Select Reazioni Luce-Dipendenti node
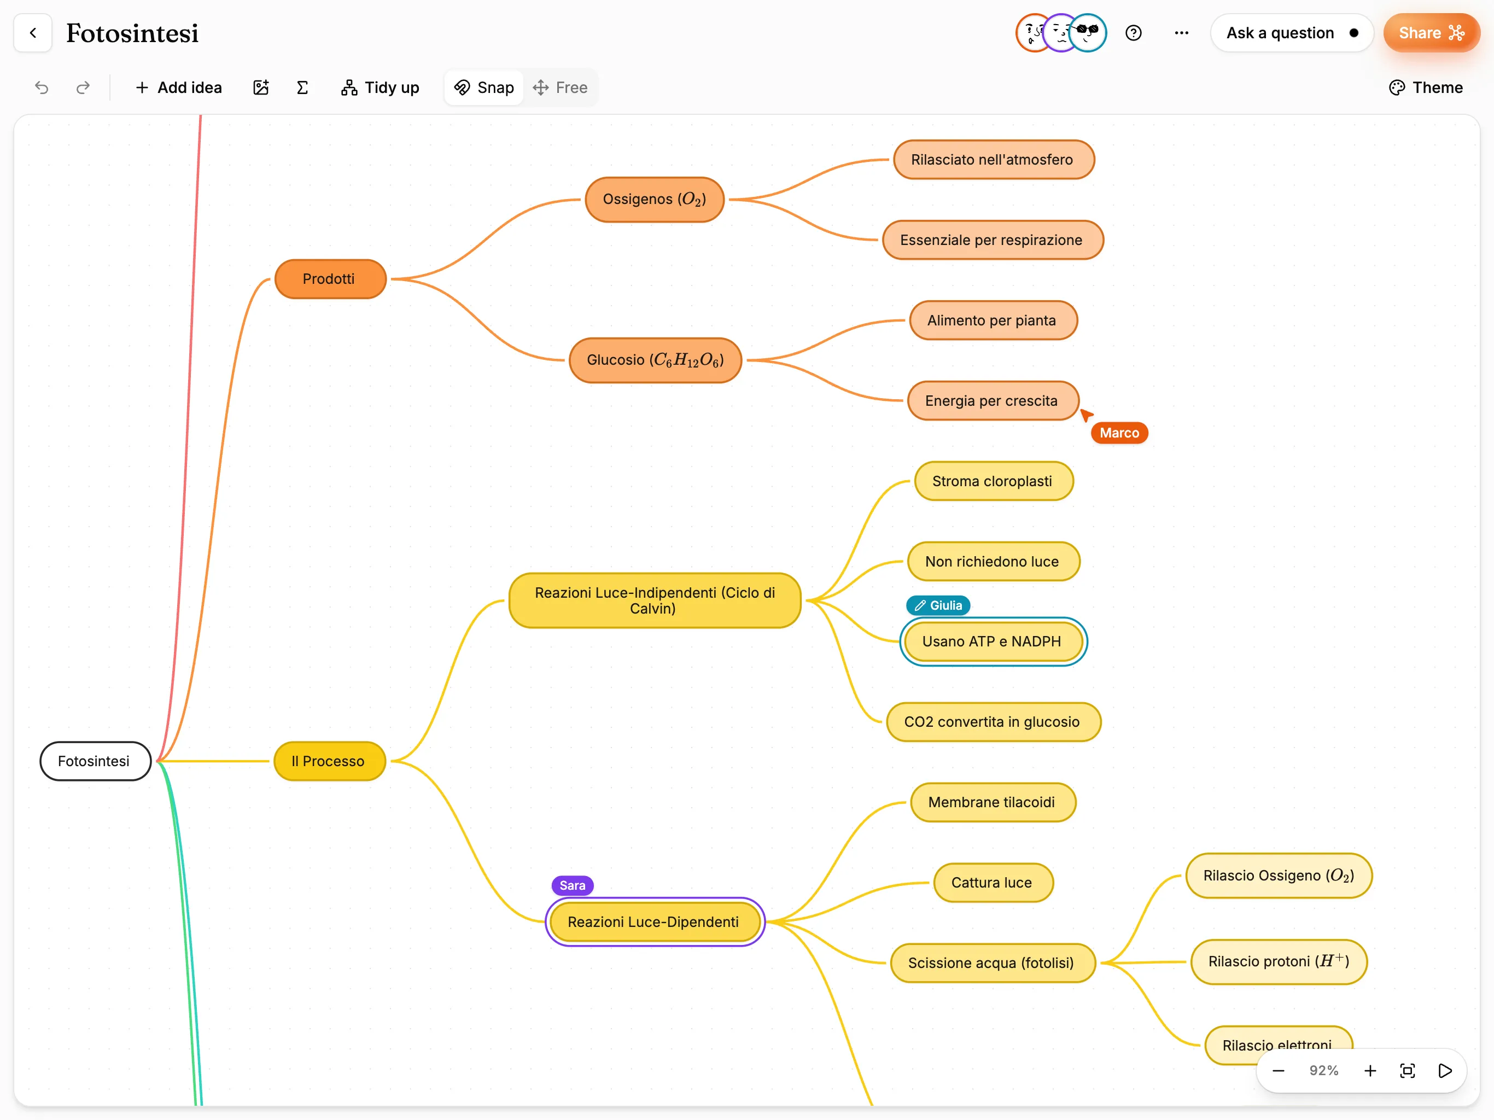The height and width of the screenshot is (1120, 1494). (655, 921)
